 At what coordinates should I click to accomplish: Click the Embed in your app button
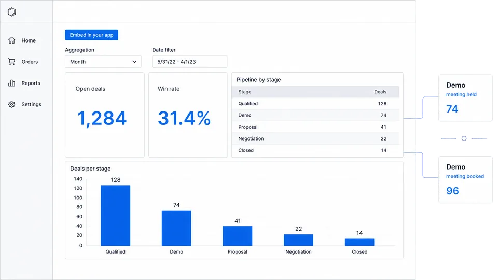[x=91, y=35]
